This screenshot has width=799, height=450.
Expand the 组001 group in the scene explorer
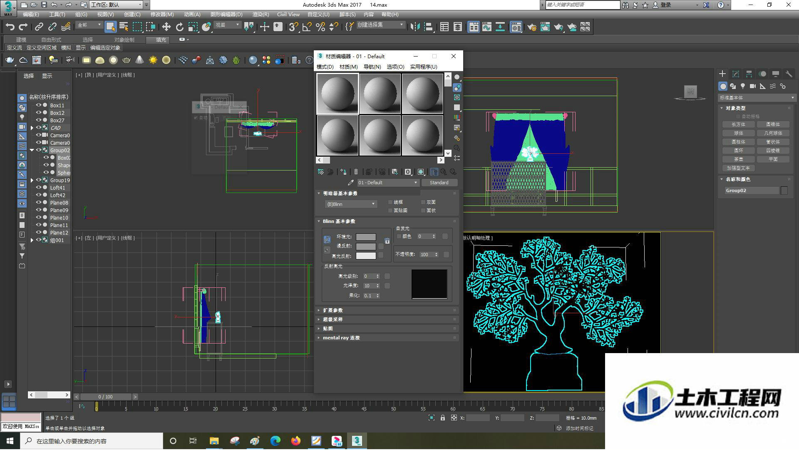[32, 240]
